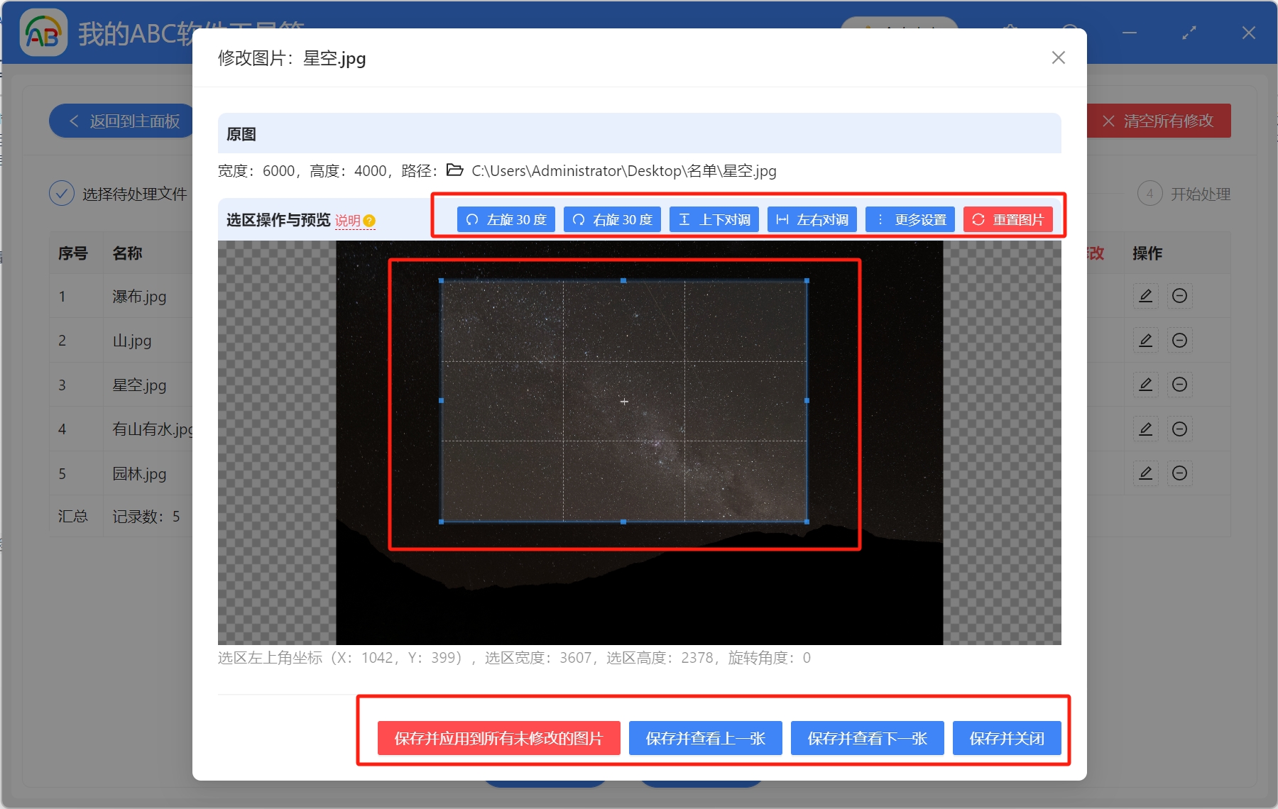Click the rotate left 30 degrees button
Screen dimensions: 1278x809
pos(506,220)
